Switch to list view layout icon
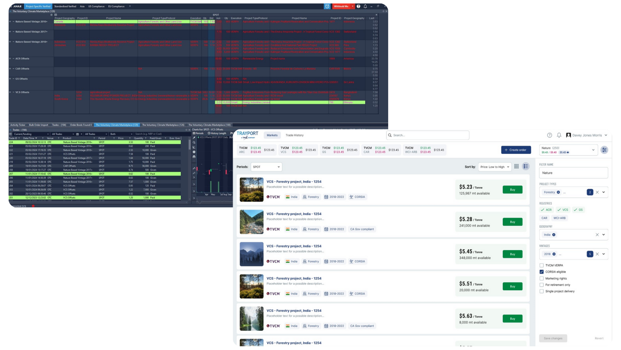621x350 pixels. click(526, 167)
